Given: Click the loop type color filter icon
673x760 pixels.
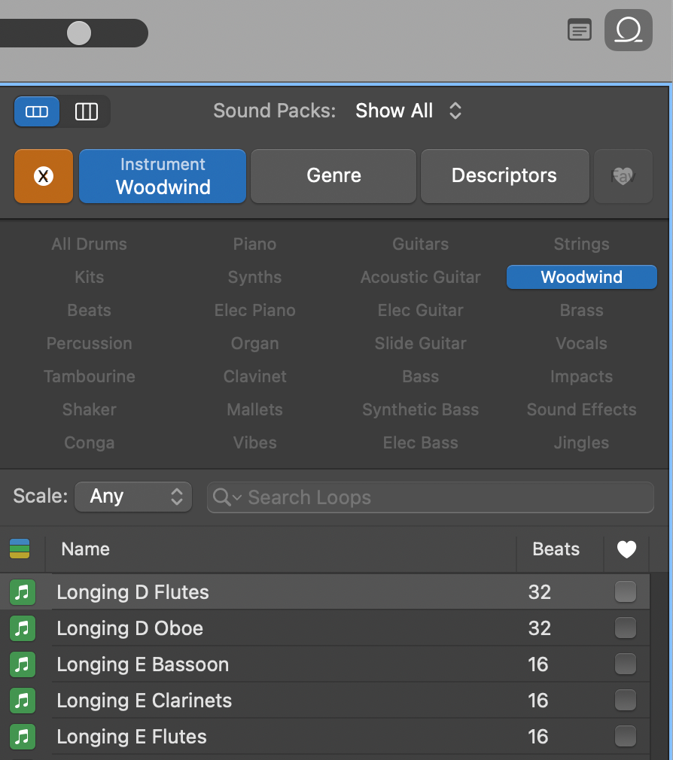Looking at the screenshot, I should pos(20,549).
